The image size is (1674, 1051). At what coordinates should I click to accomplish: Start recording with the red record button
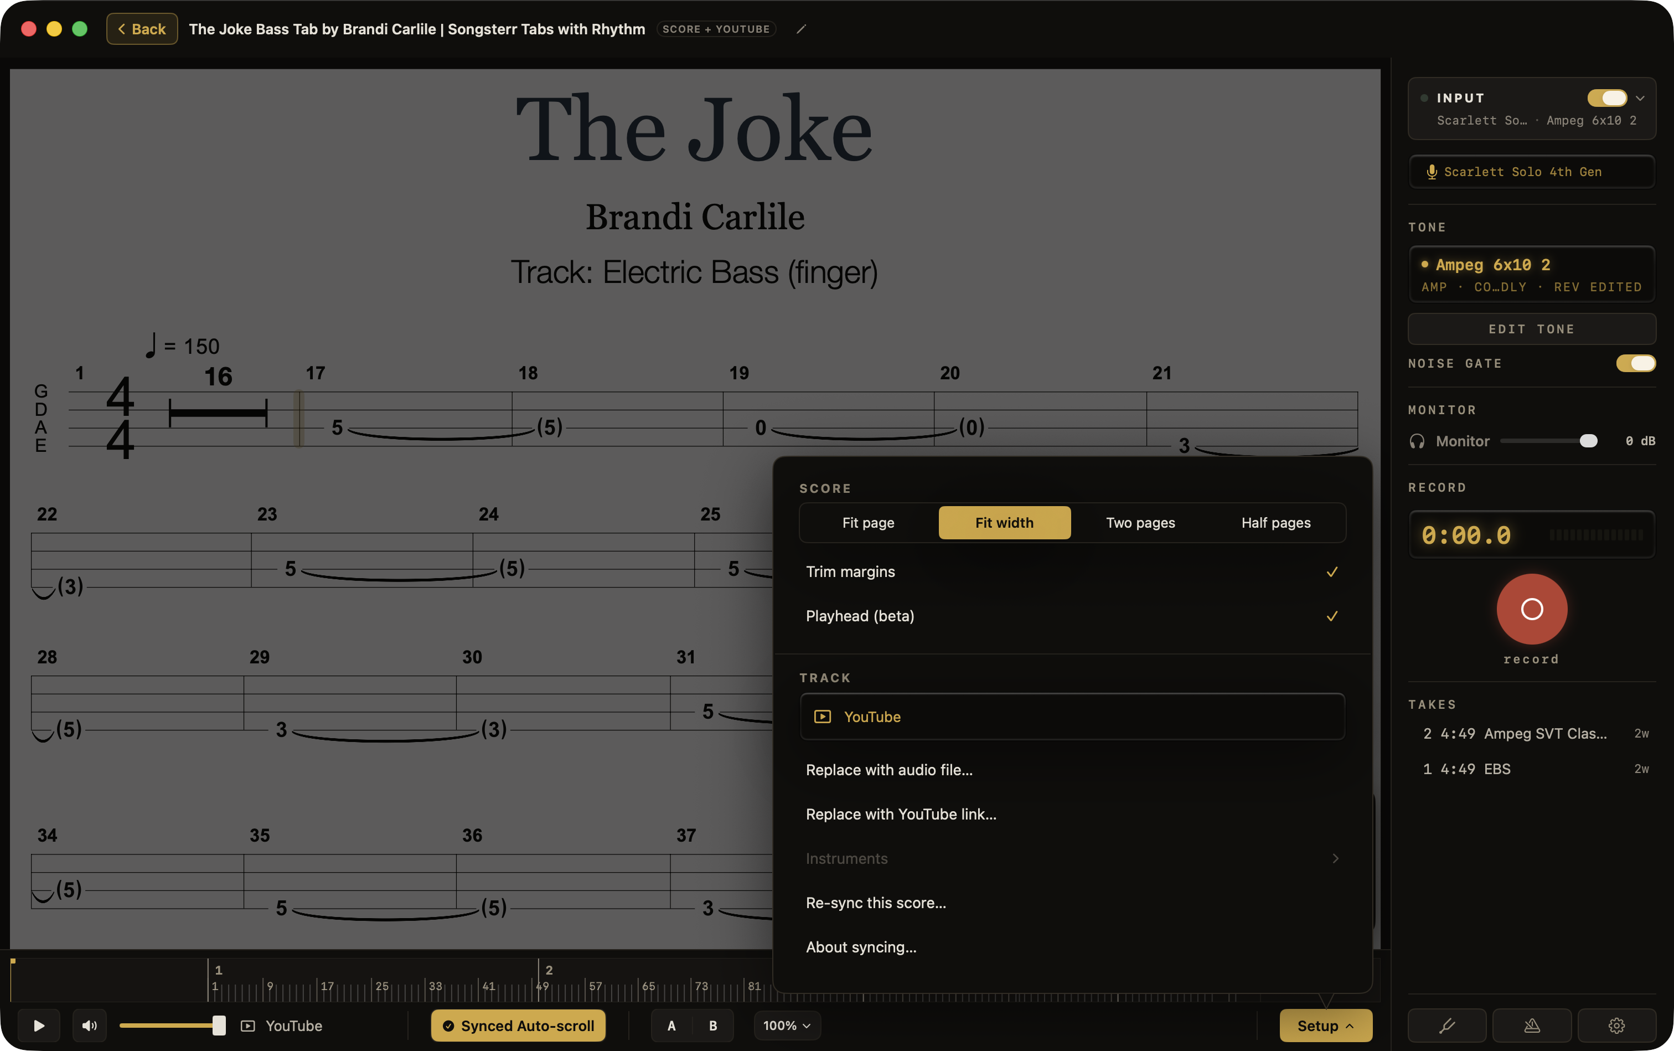point(1532,609)
